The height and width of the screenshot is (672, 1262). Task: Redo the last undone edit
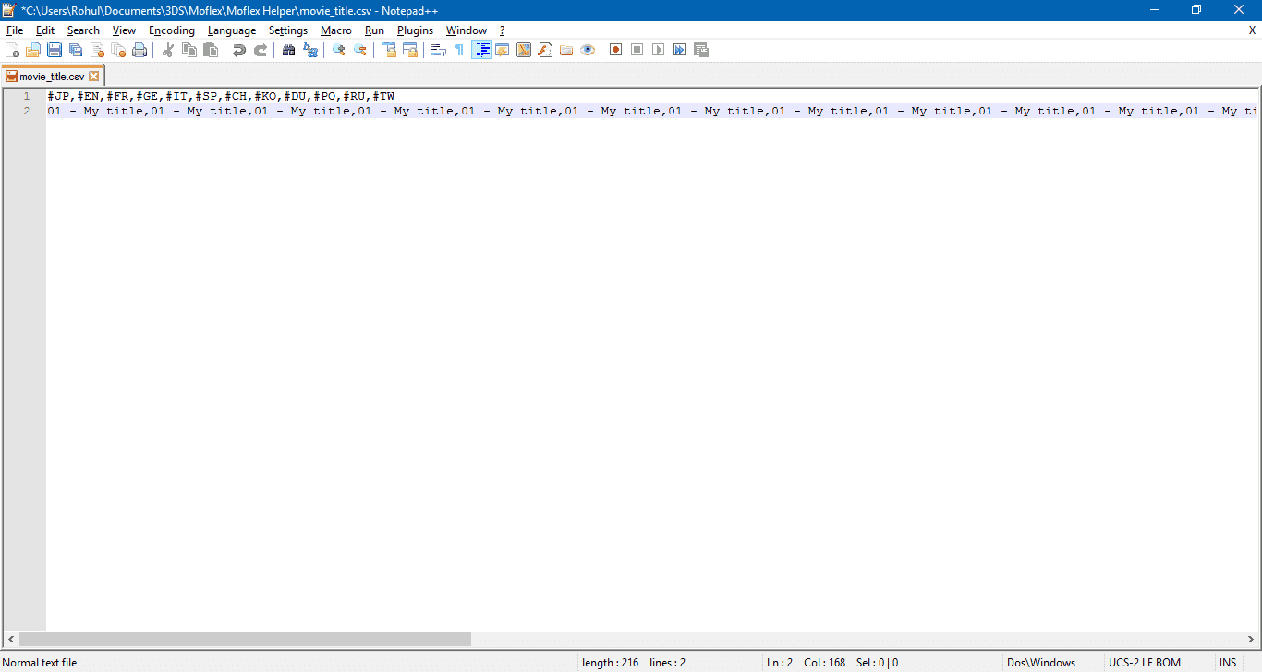pos(261,50)
